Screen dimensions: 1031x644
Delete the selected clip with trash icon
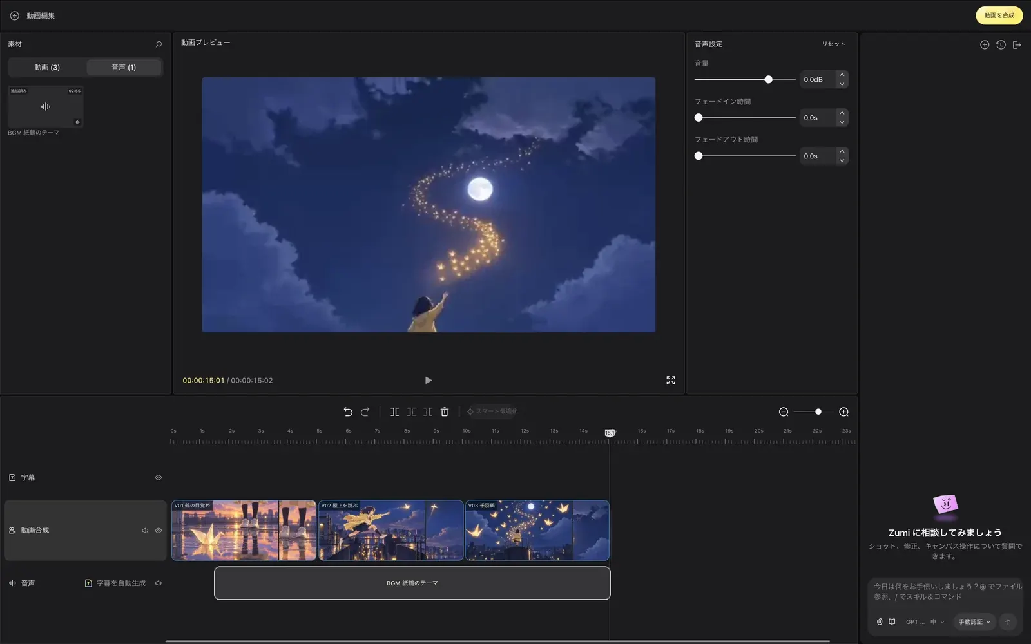click(445, 412)
